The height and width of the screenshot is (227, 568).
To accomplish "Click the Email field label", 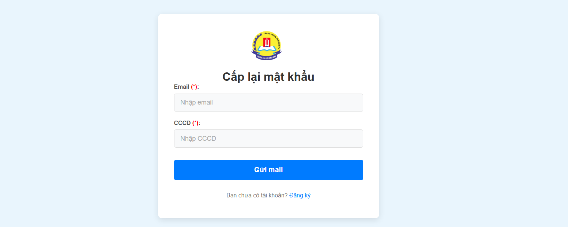I will (182, 87).
